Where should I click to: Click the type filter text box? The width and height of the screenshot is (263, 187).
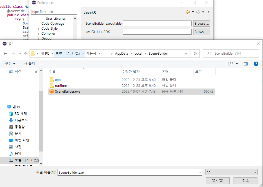point(54,12)
